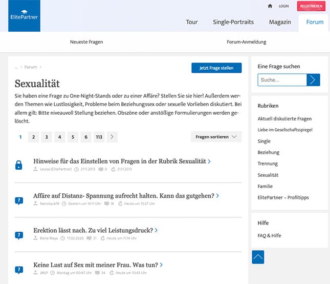
Task: Click question bubble icon beside Erektion thread
Action: (x=19, y=235)
